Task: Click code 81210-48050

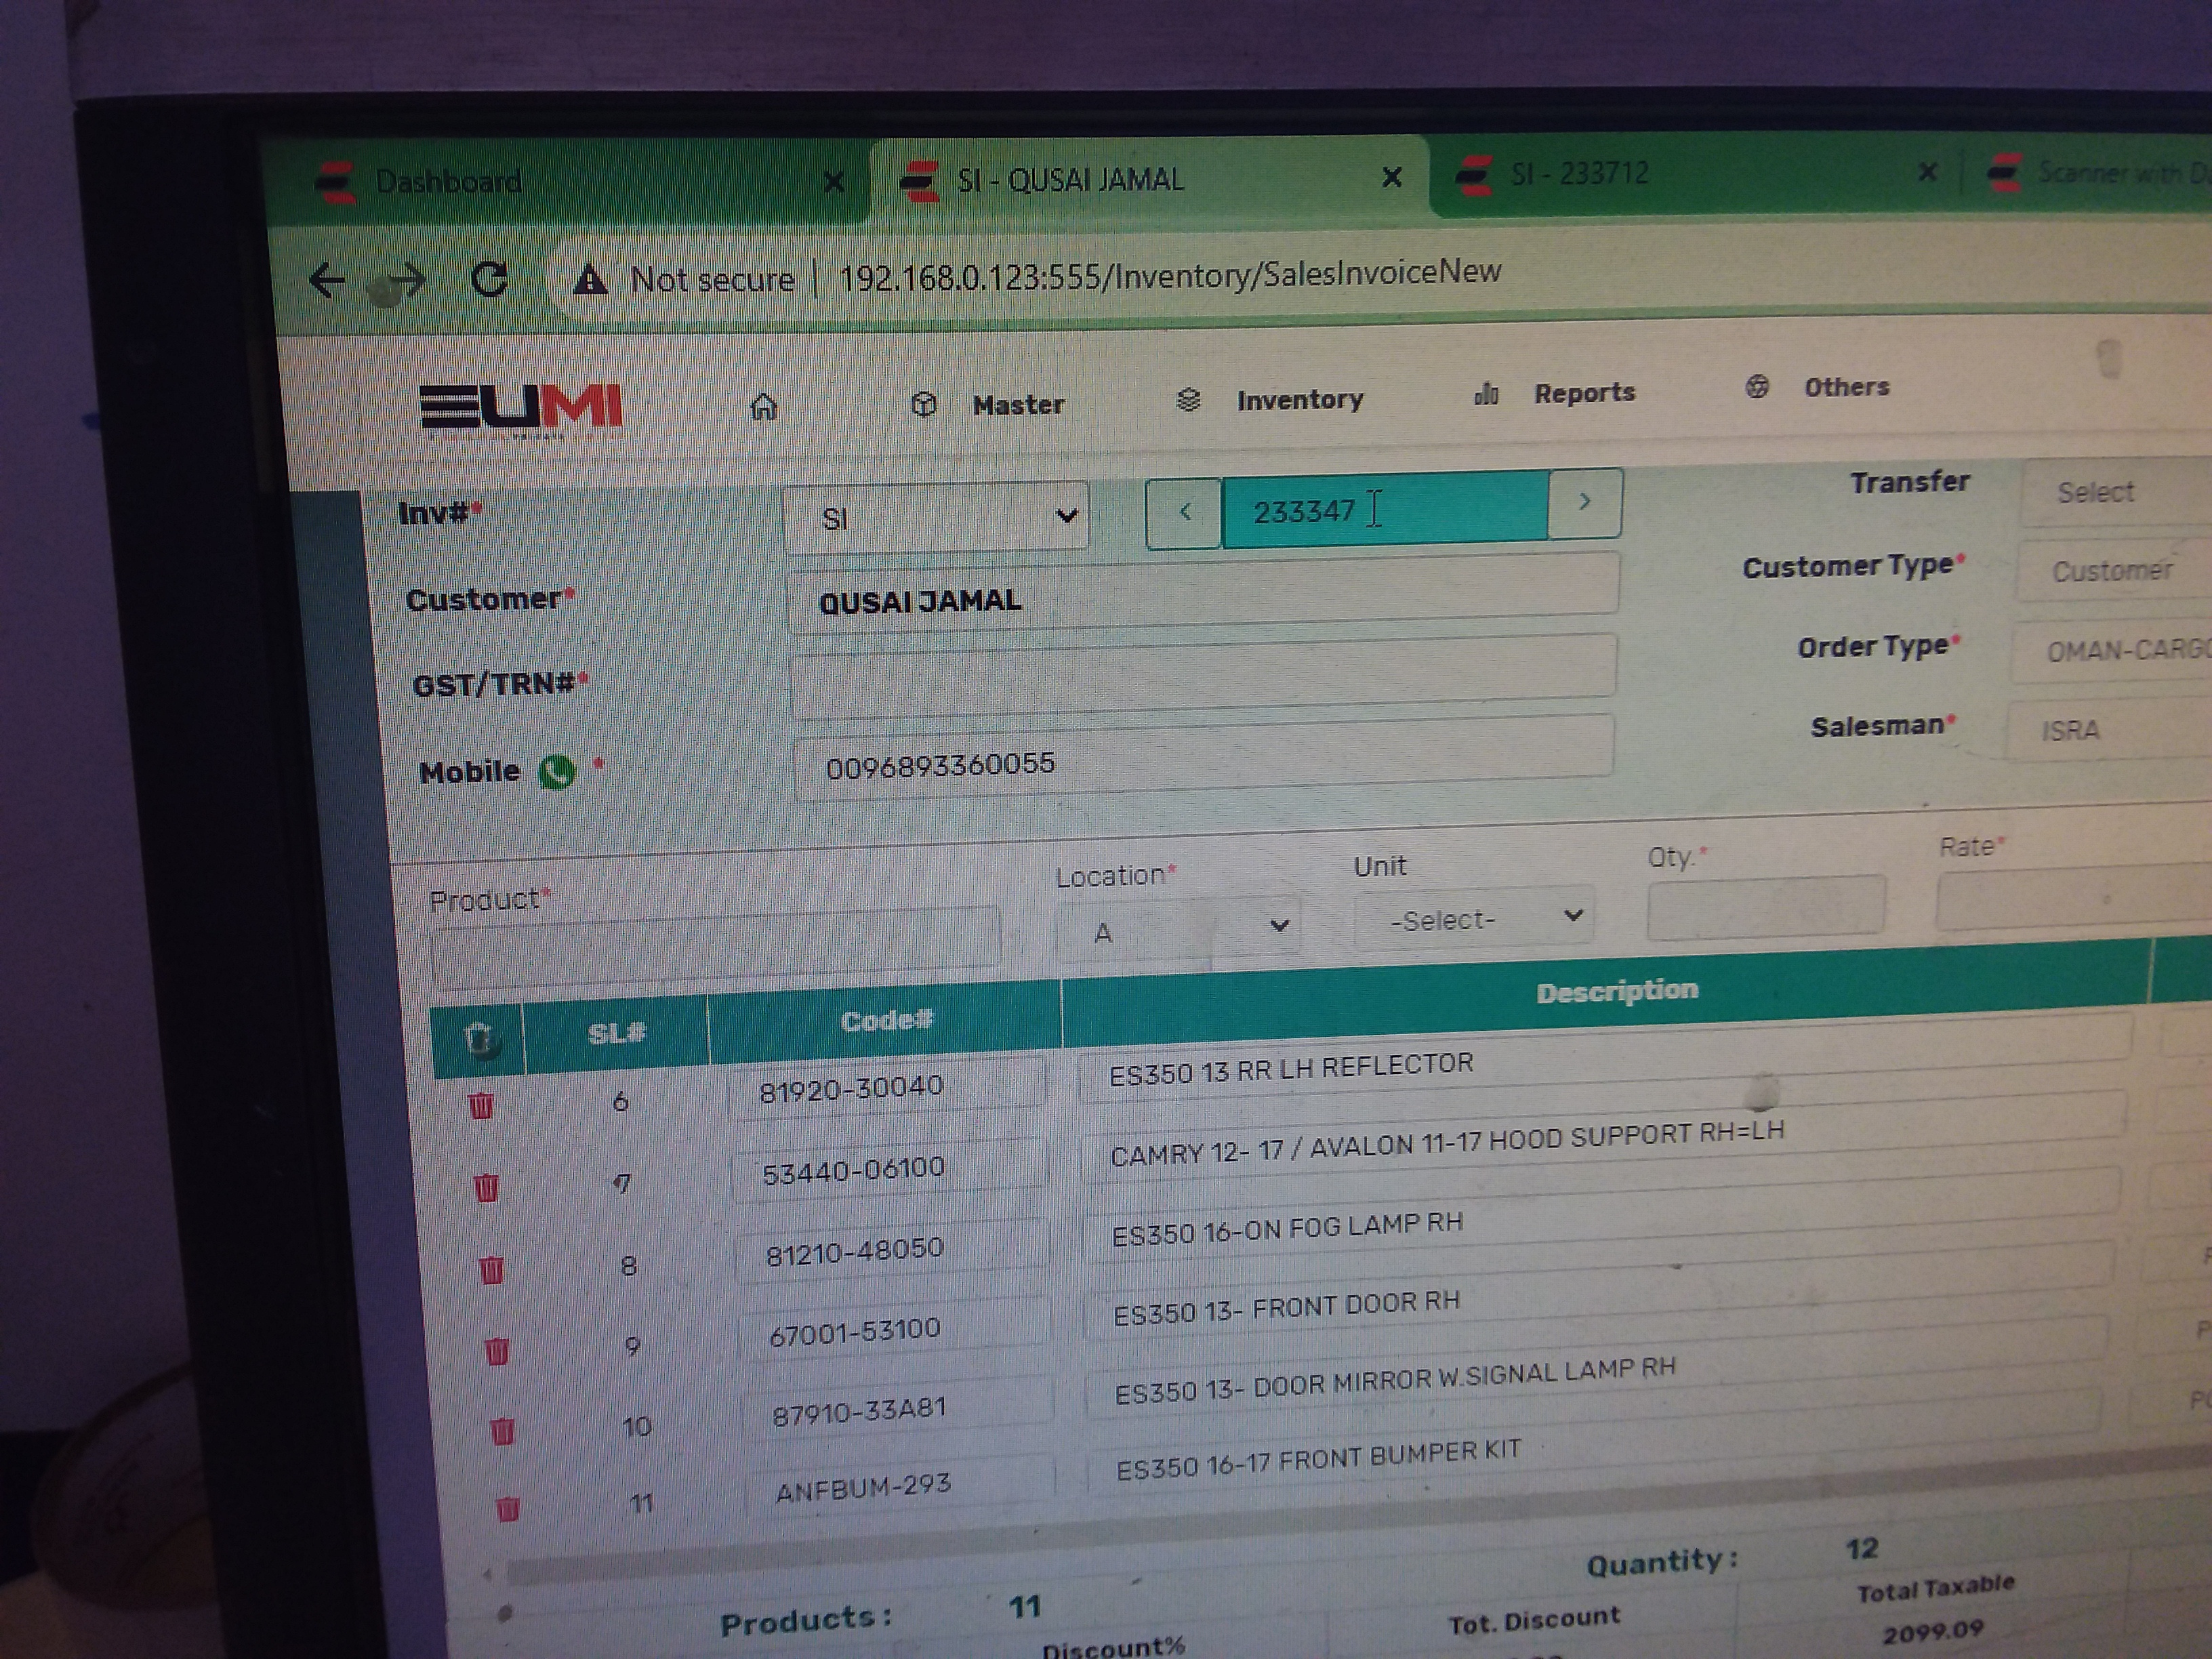Action: tap(856, 1251)
